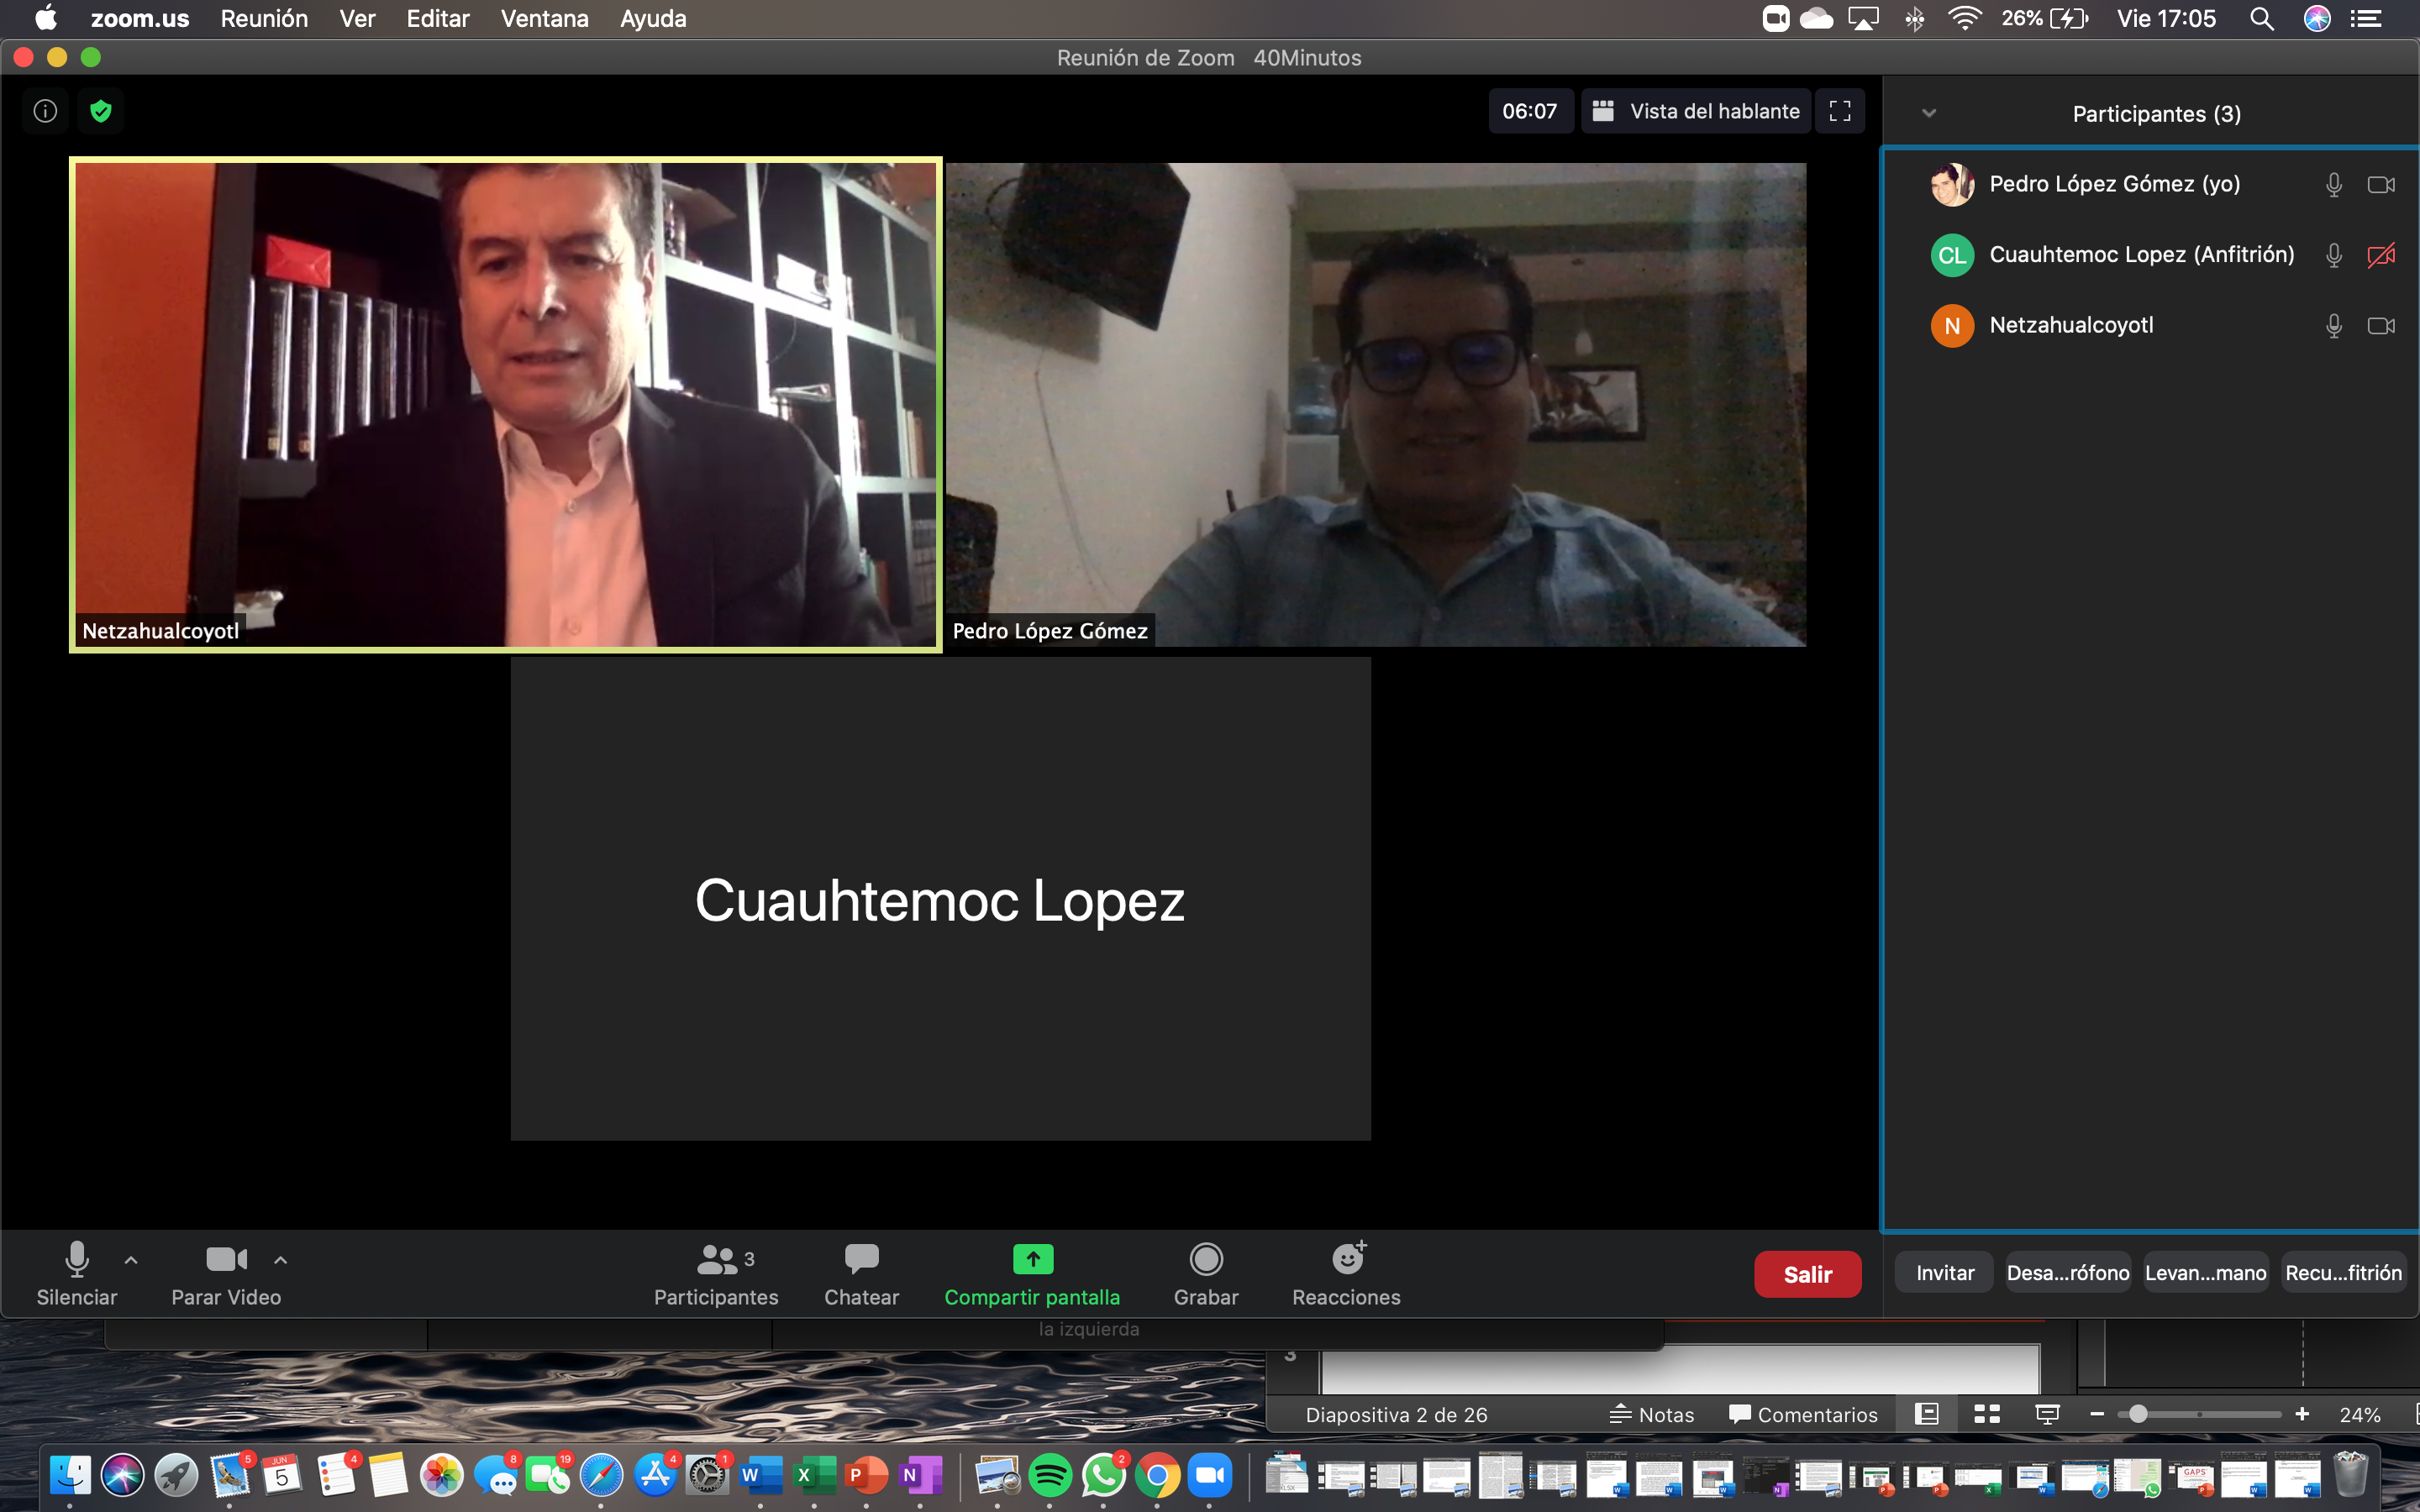The width and height of the screenshot is (2420, 1512).
Task: Open the Ver menu
Action: [x=357, y=19]
